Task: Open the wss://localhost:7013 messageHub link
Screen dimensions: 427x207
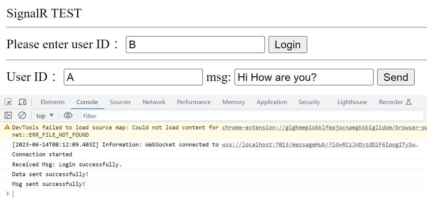Action: click(x=319, y=144)
